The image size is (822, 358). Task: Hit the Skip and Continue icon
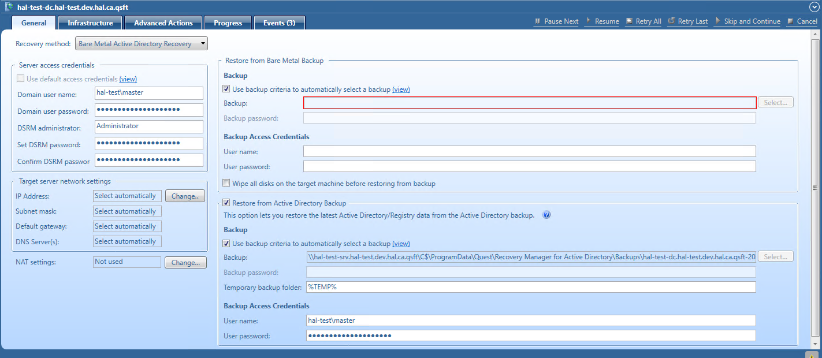[x=717, y=21]
